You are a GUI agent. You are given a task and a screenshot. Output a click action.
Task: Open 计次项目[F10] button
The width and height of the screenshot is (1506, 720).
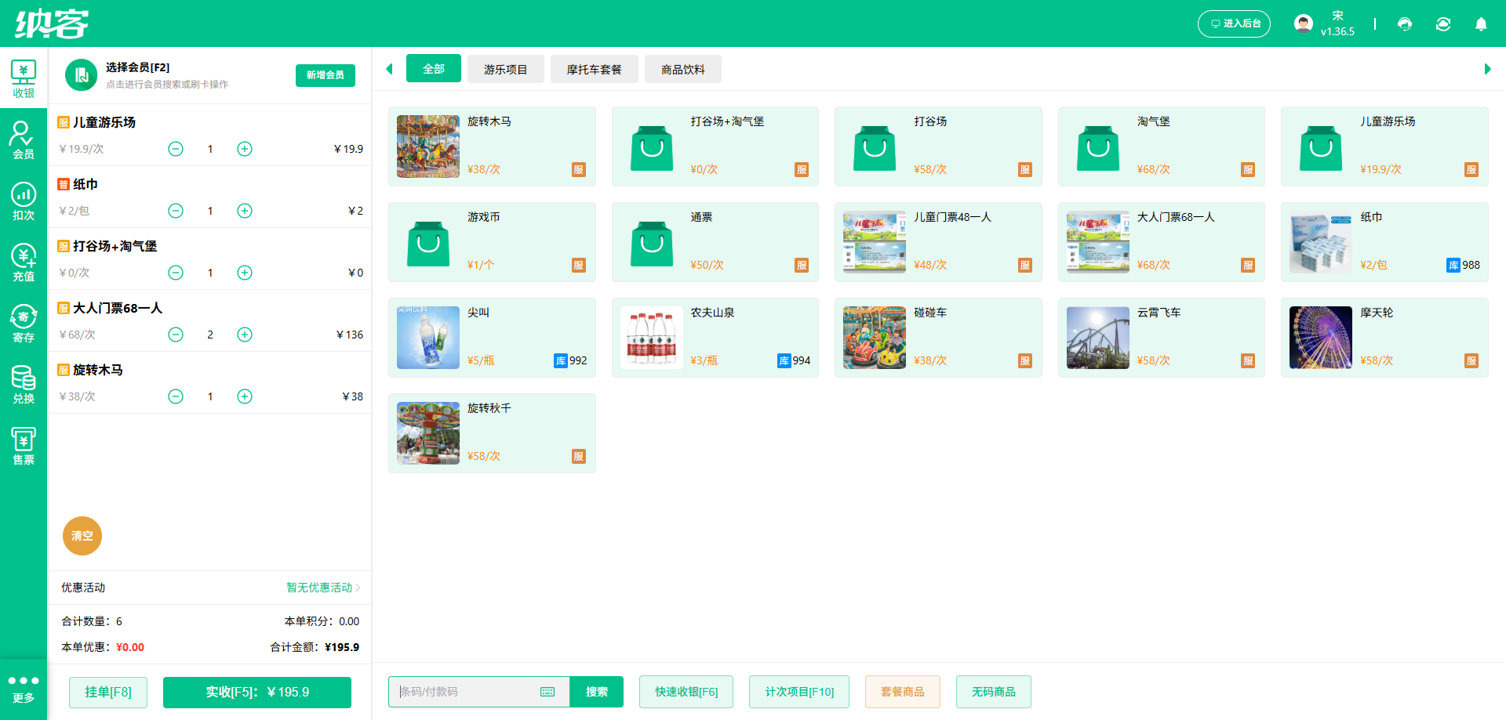[799, 692]
